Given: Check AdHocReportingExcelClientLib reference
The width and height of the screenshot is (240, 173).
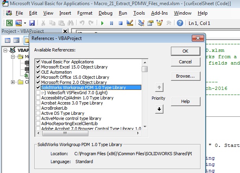Looking at the screenshot, I should pos(38,124).
